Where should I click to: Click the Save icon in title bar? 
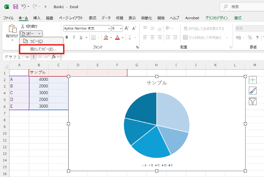[x=16, y=7]
